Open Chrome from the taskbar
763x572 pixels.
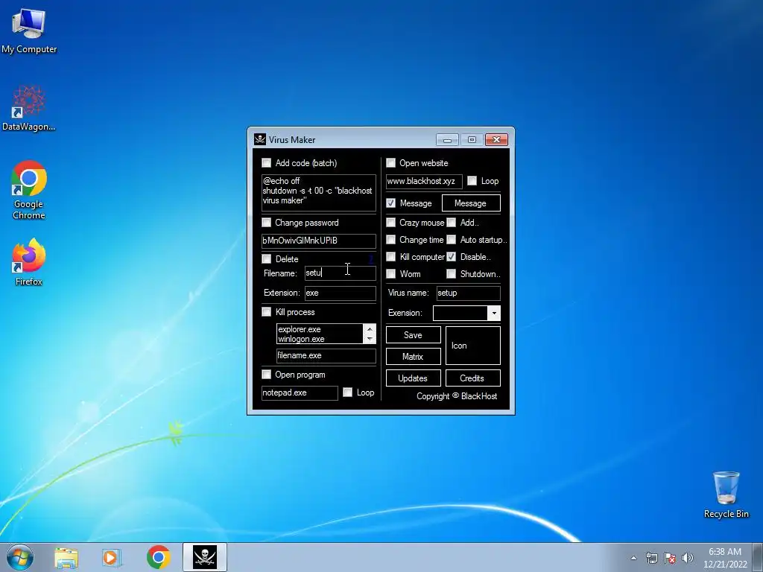click(x=158, y=557)
